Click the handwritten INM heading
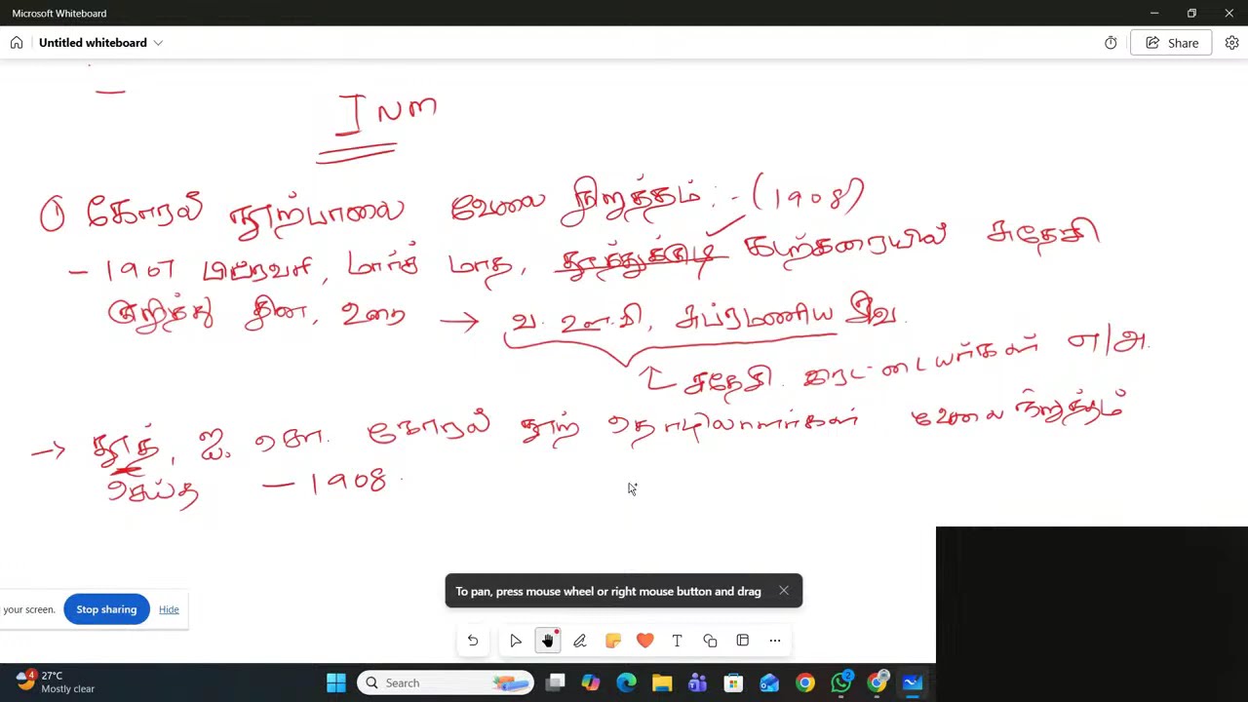 point(387,115)
